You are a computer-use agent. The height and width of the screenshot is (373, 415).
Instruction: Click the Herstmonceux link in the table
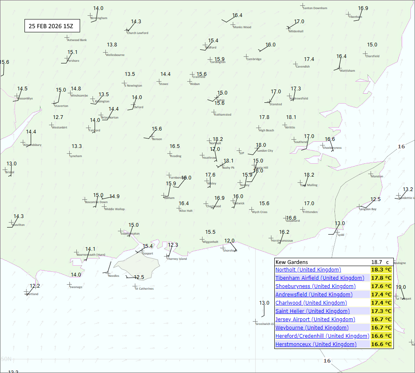tap(316, 344)
